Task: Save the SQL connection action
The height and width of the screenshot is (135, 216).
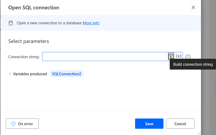Action: click(x=149, y=124)
